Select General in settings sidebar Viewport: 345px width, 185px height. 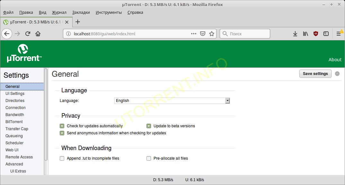pyautogui.click(x=22, y=87)
